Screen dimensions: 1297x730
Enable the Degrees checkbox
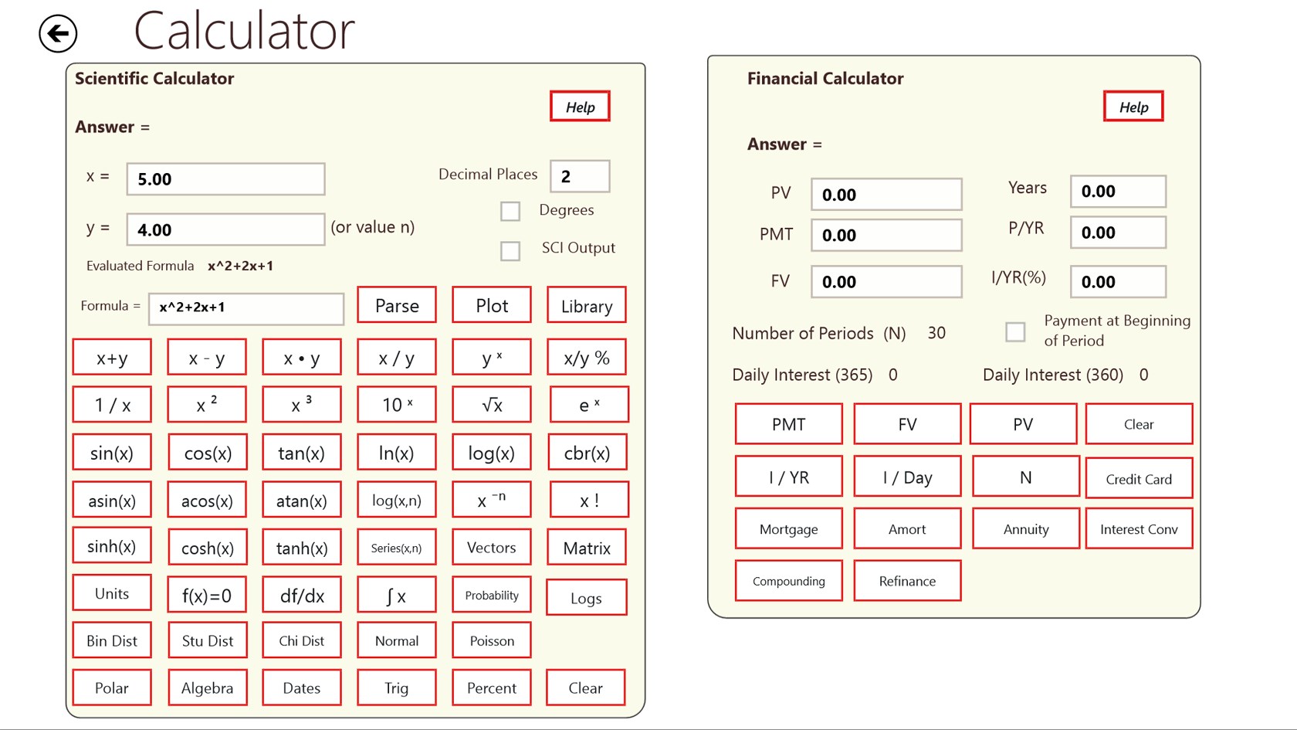[510, 210]
